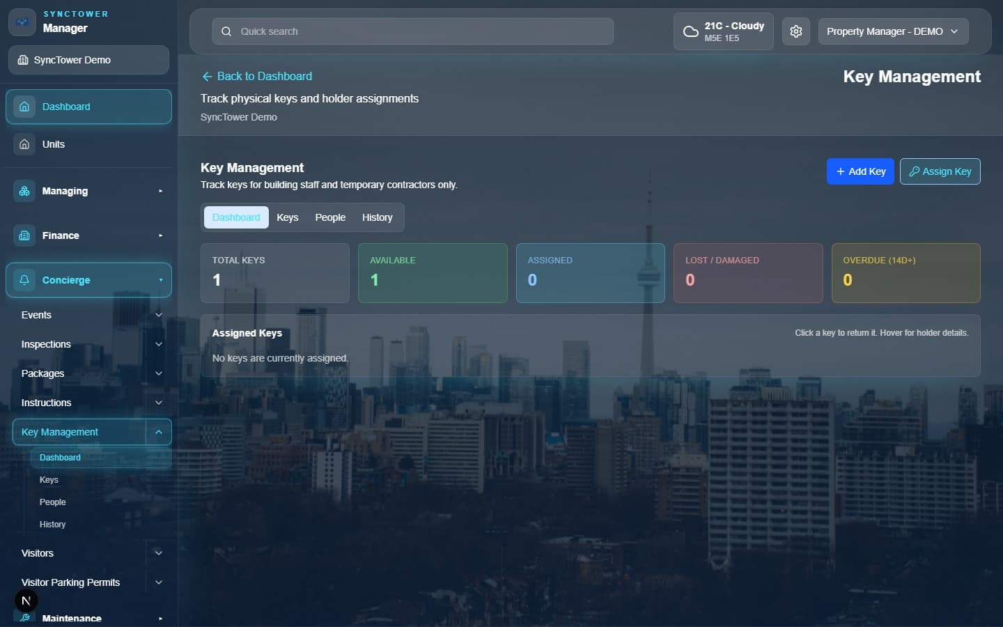Open the Instructions sidebar item
This screenshot has width=1003, height=627.
(x=46, y=403)
